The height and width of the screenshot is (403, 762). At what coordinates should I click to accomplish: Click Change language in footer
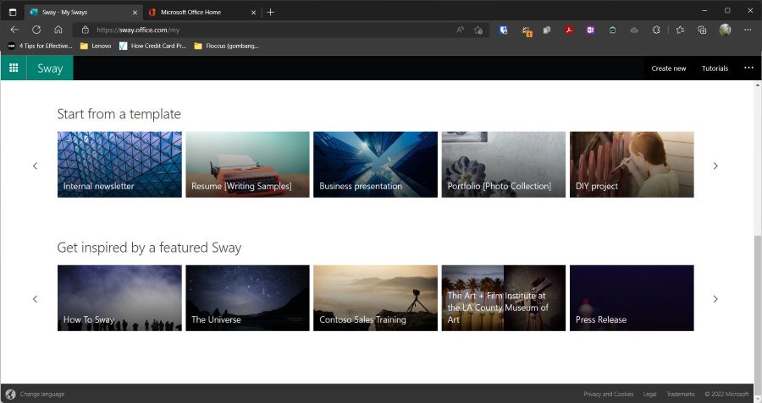click(x=42, y=395)
